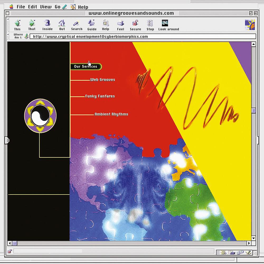264x264 pixels.
Task: Click the window zoom box
Action: coord(251,13)
